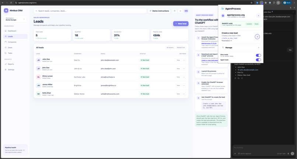Click the globe icon beside agentprocess.org
This screenshot has width=297, height=159.
[223, 16]
